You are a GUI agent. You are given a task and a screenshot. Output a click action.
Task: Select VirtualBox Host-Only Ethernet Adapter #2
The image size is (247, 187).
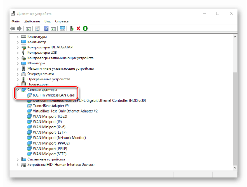click(65, 111)
